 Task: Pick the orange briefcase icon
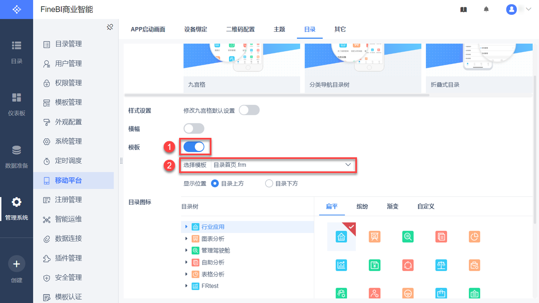coord(474,265)
